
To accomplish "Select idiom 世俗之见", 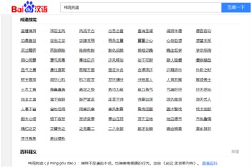I will (x=58, y=40).
